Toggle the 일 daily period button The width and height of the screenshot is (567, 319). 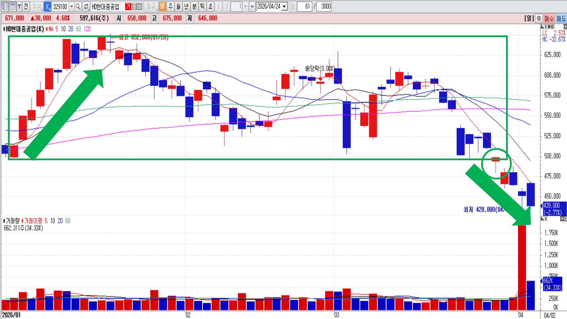[162, 6]
